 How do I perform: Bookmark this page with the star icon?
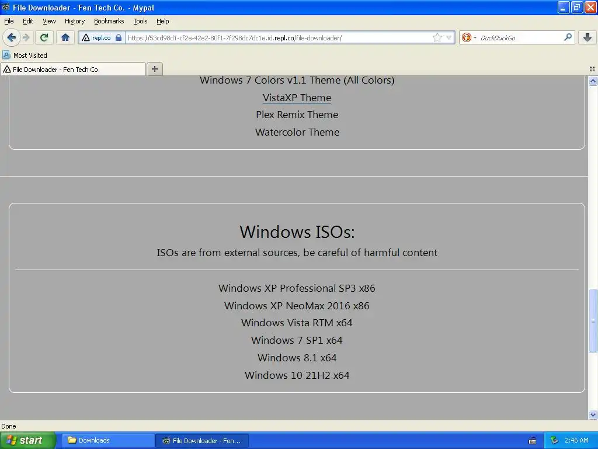(x=437, y=38)
